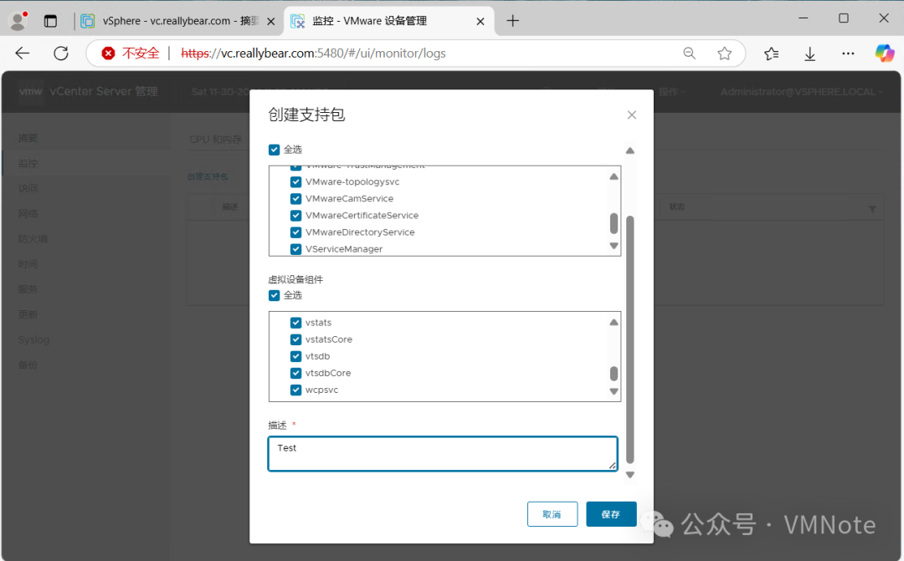This screenshot has height=561, width=904.
Task: Close the 监控 VMware 设备管理 tab
Action: click(x=480, y=21)
